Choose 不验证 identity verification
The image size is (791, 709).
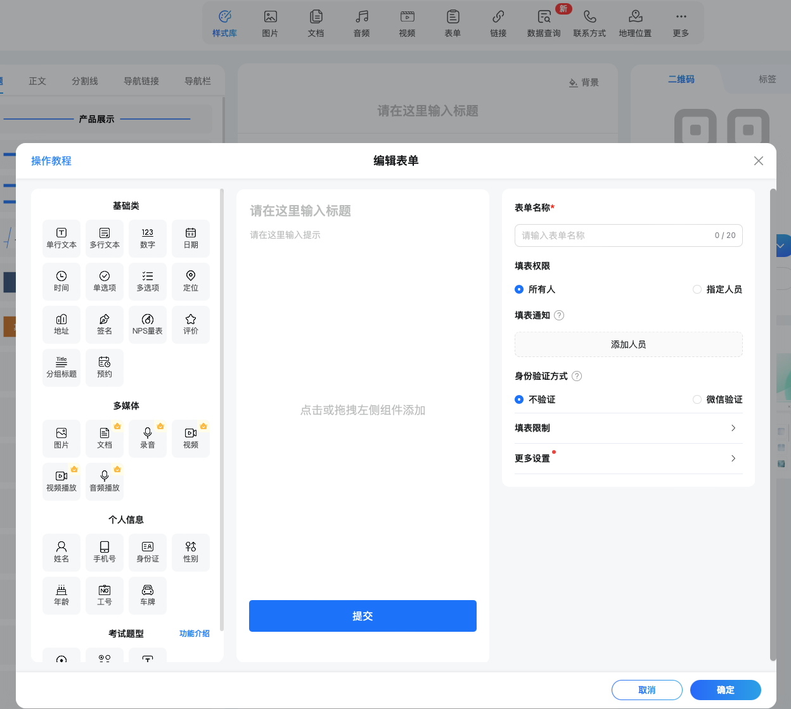tap(535, 399)
